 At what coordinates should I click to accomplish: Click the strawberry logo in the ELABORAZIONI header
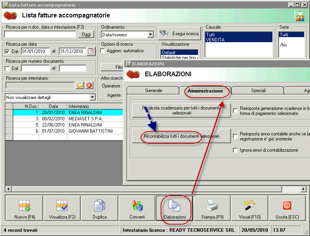click(133, 74)
